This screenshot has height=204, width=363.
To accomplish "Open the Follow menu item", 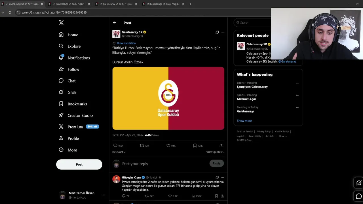I will pos(69,69).
